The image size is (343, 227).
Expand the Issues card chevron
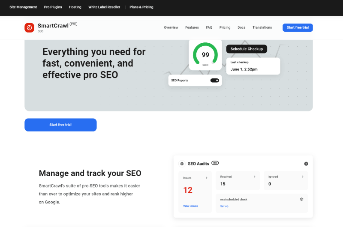(207, 178)
